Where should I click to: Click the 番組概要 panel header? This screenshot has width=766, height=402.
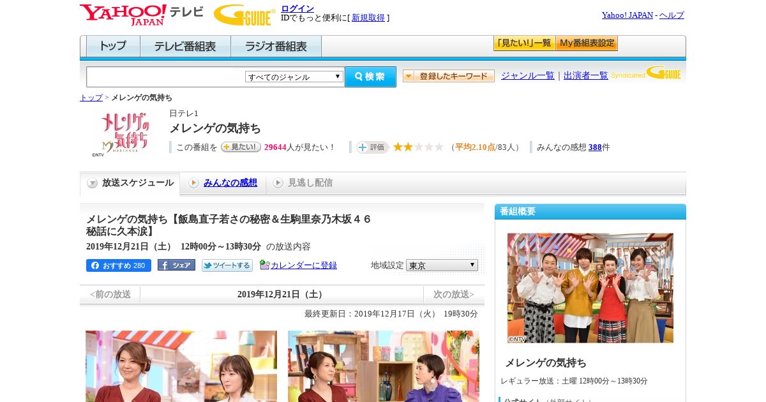(x=590, y=211)
